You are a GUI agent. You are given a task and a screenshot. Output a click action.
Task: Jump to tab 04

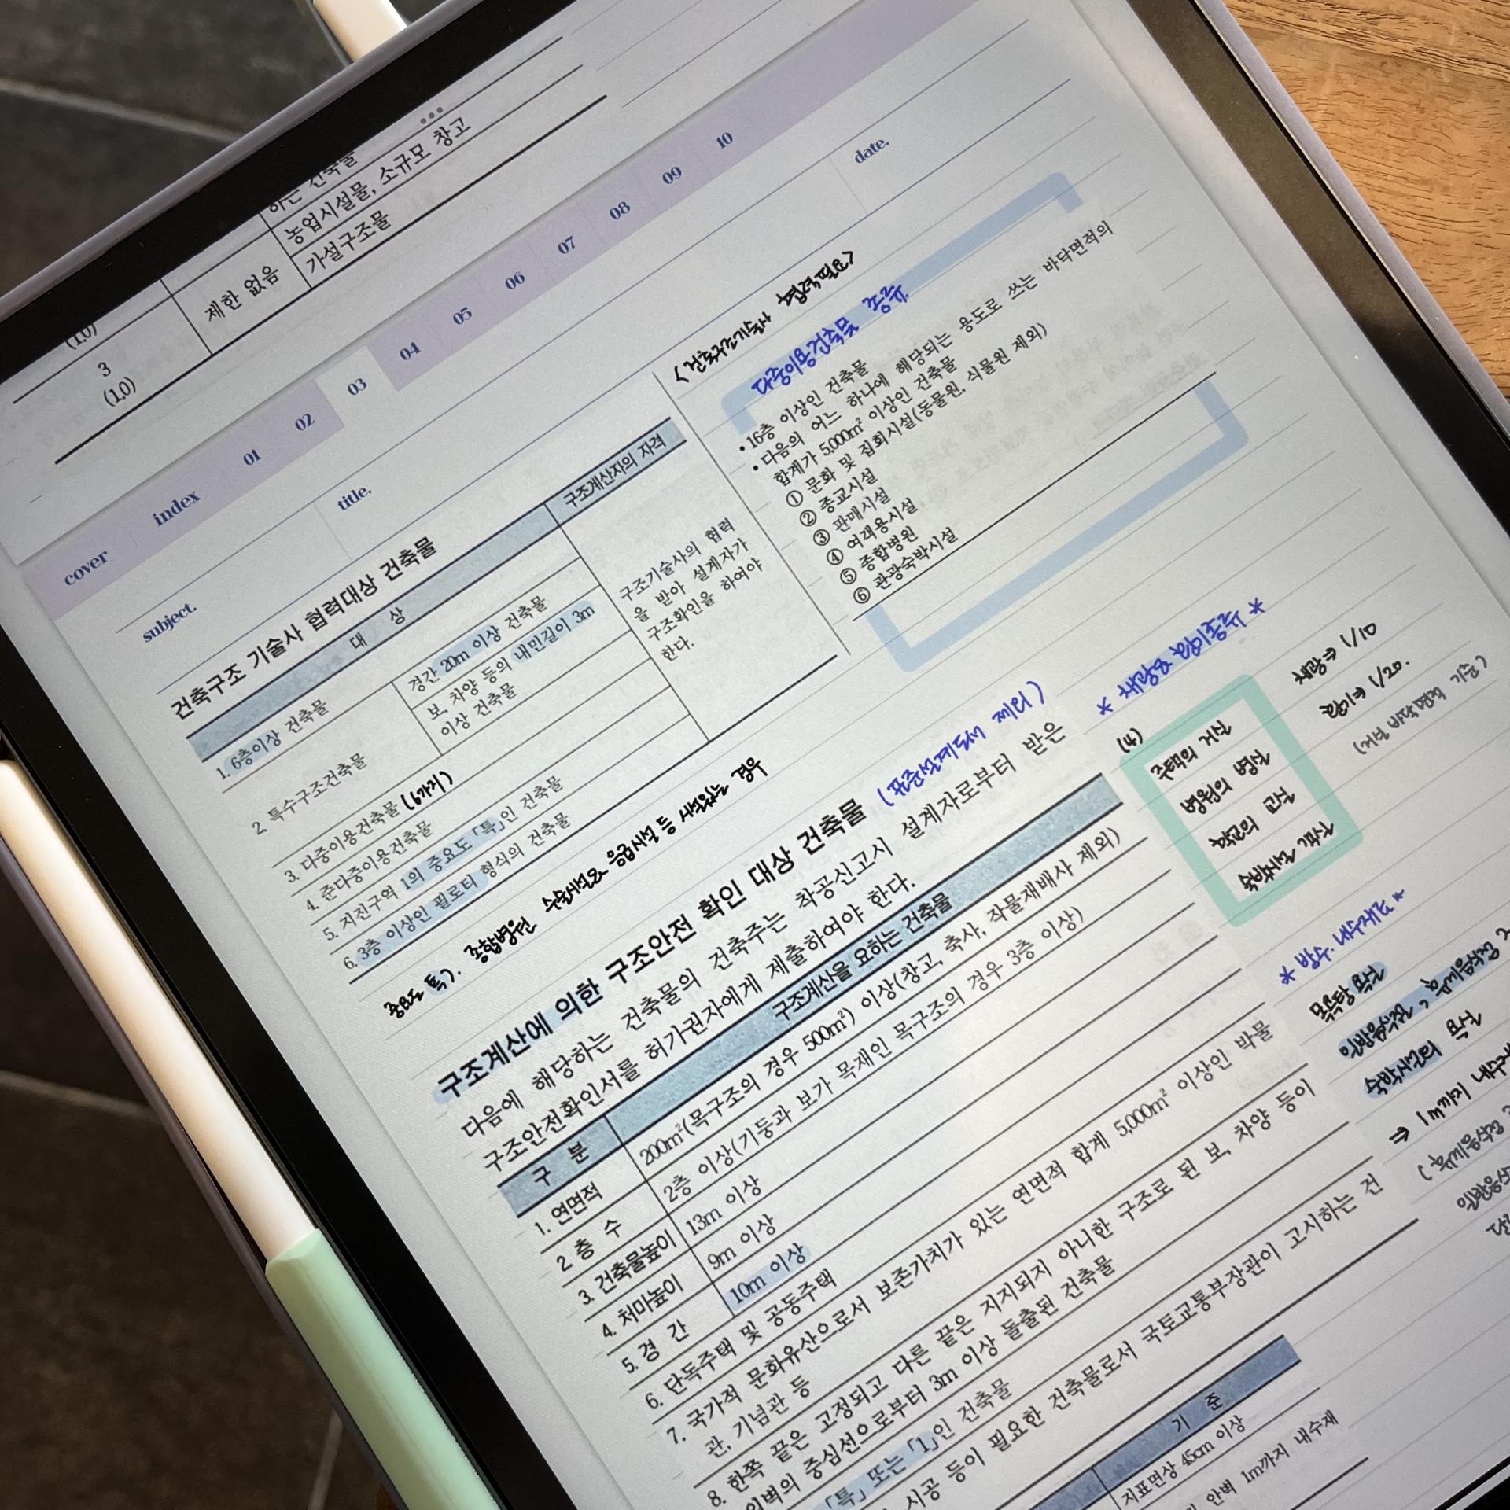(x=410, y=351)
